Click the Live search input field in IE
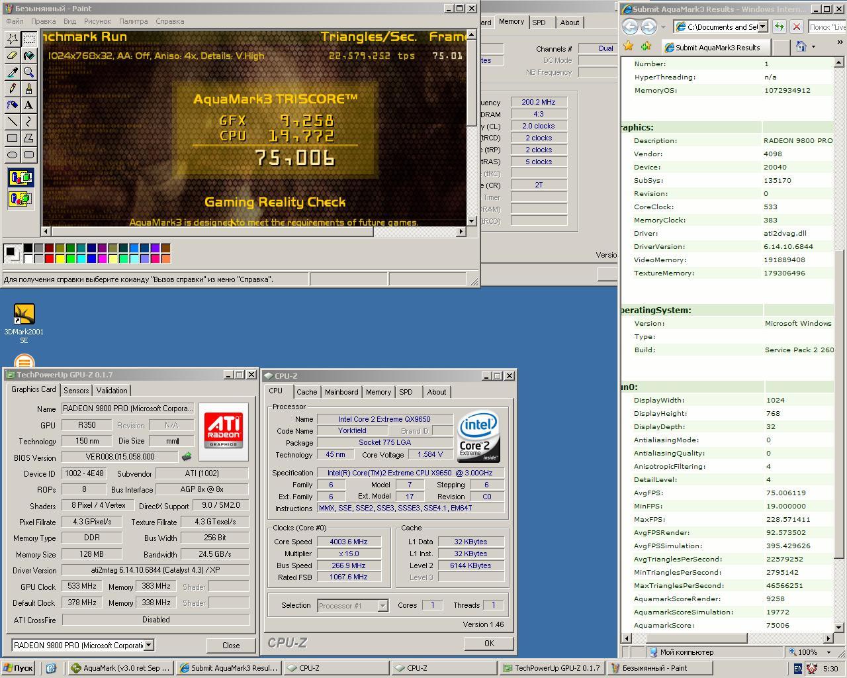 click(826, 26)
